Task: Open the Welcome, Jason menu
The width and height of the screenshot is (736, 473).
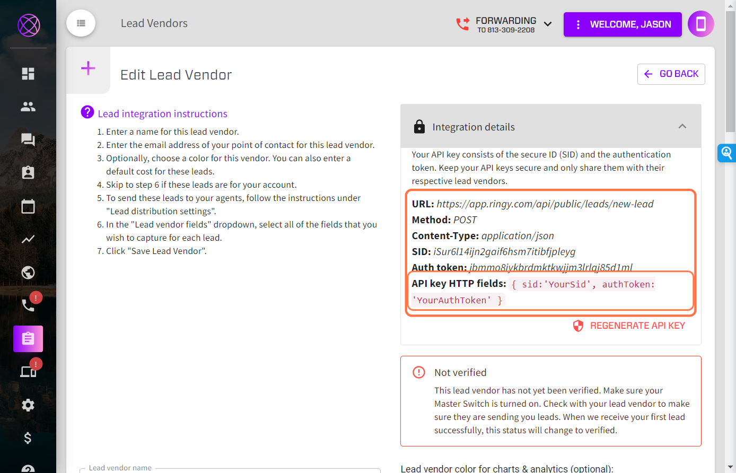Action: pos(623,24)
